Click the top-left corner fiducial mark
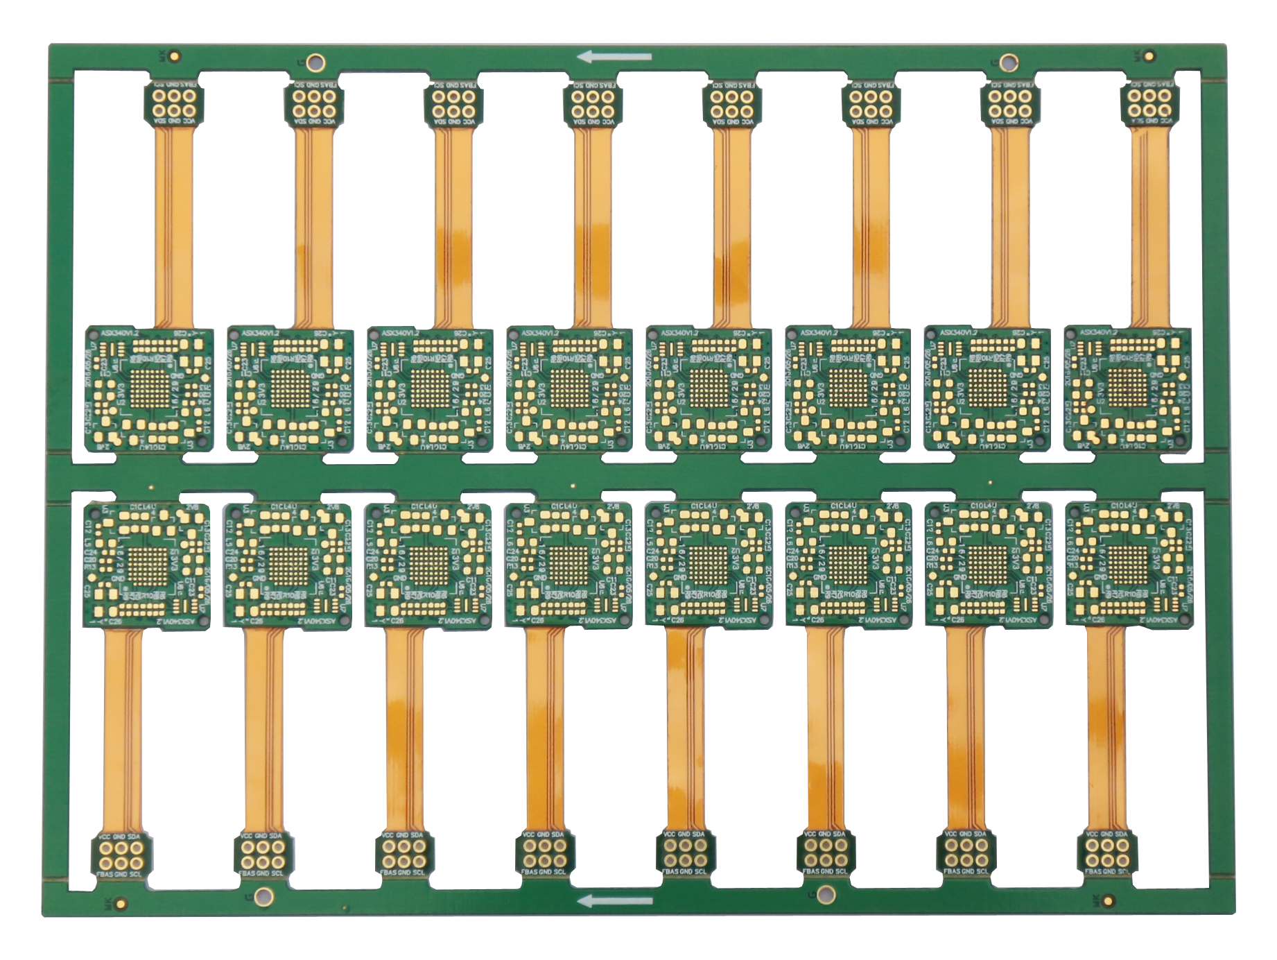The image size is (1277, 960). tap(175, 56)
